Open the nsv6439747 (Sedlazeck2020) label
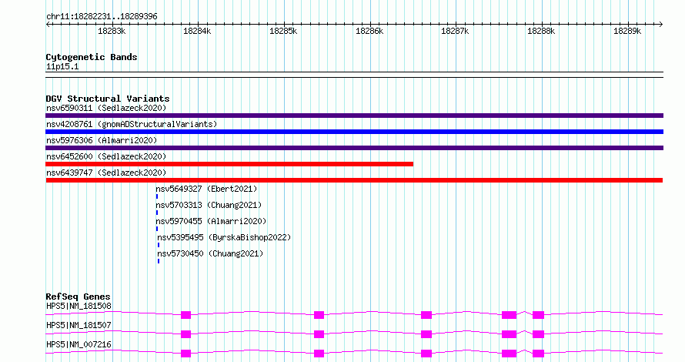The image size is (685, 362). (106, 173)
